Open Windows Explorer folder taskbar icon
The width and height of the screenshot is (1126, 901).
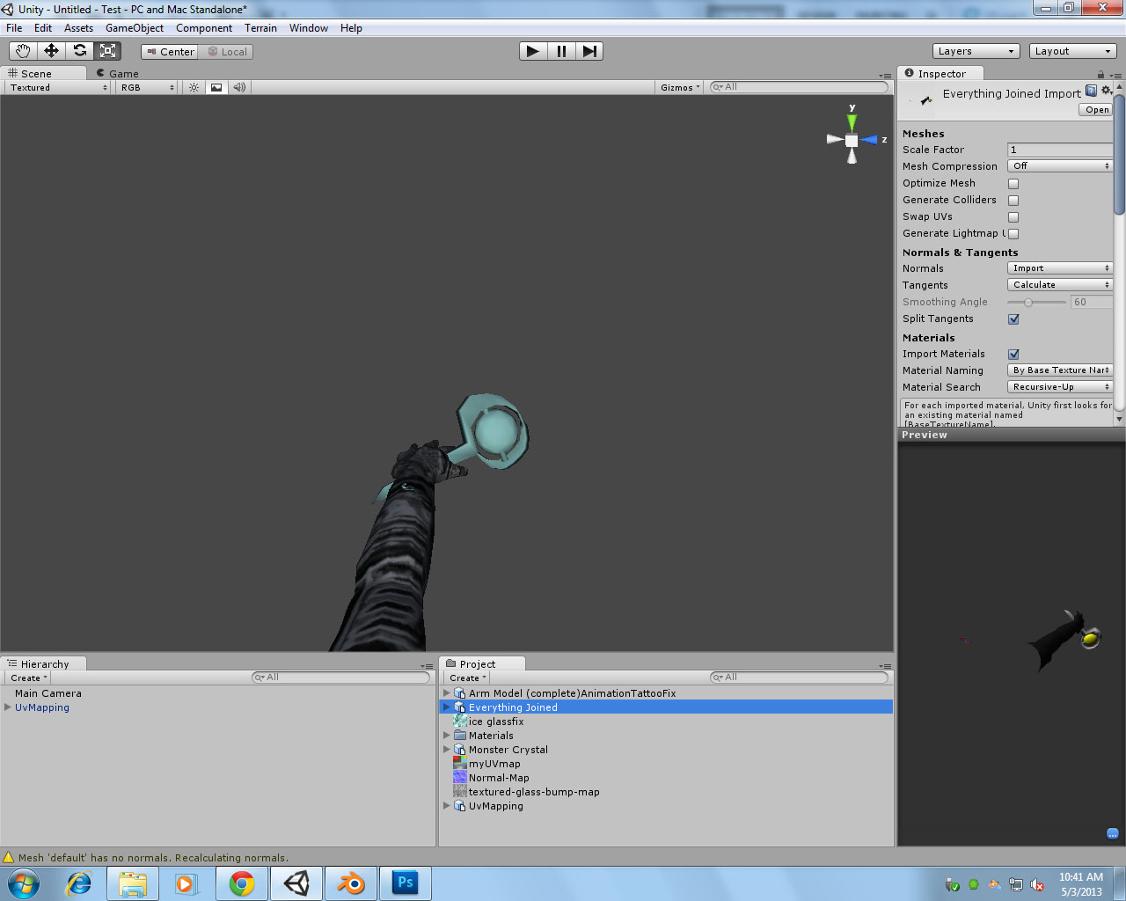(x=133, y=883)
